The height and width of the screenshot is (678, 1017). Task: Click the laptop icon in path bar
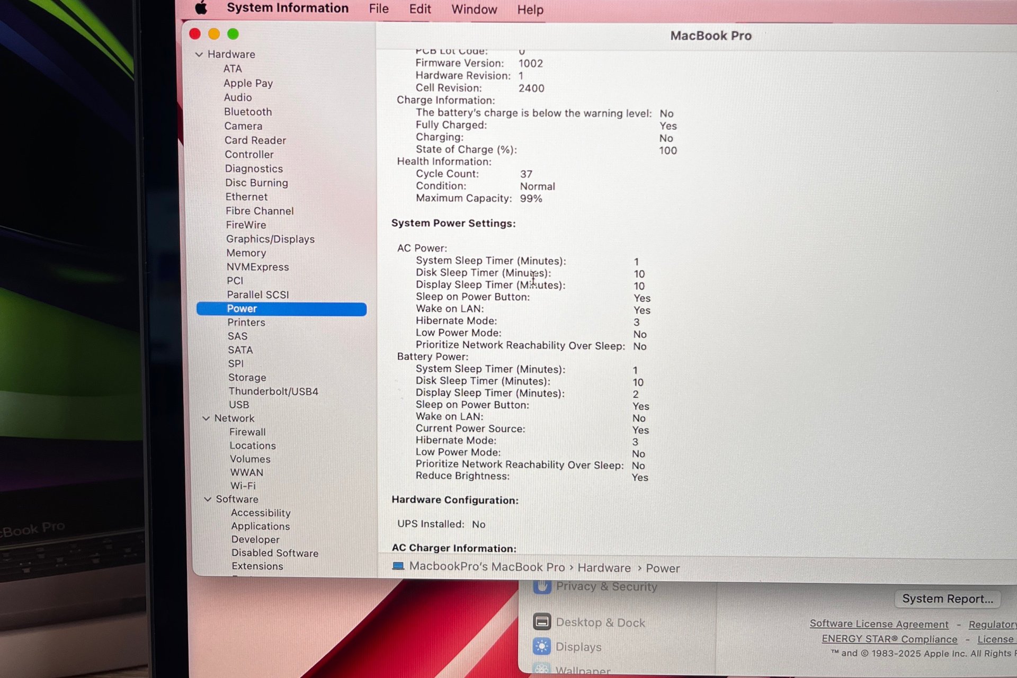(398, 566)
